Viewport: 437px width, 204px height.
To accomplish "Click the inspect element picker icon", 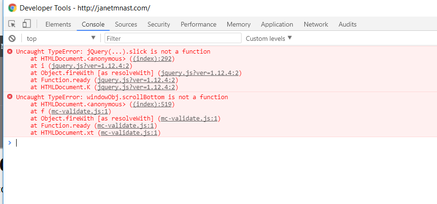I will tap(12, 24).
